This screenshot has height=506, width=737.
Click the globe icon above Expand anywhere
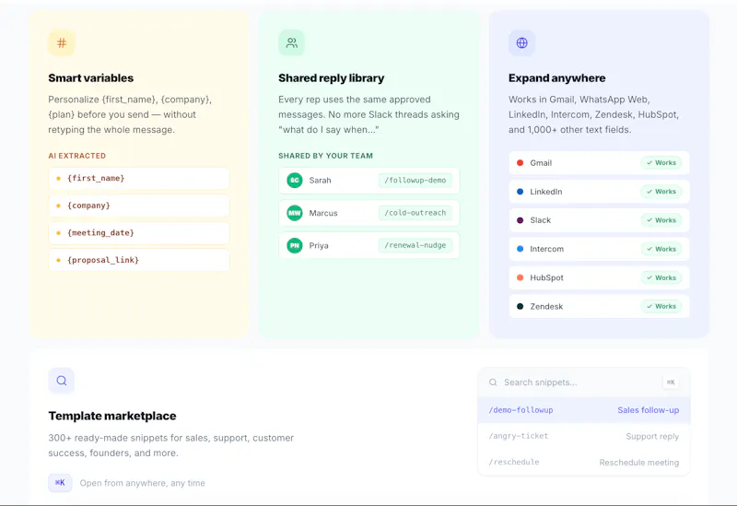[521, 43]
